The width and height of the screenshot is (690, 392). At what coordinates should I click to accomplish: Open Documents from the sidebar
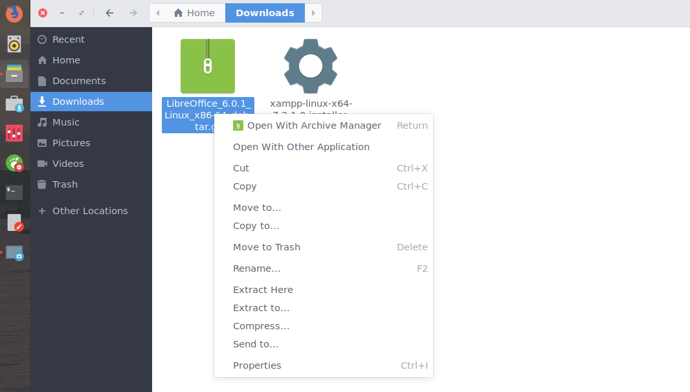coord(78,80)
